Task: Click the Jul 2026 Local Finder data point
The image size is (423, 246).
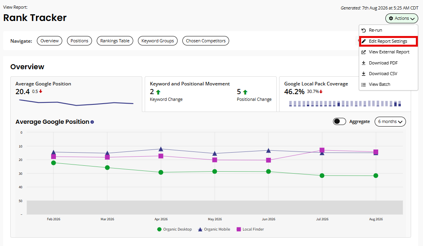Action: coord(322,150)
